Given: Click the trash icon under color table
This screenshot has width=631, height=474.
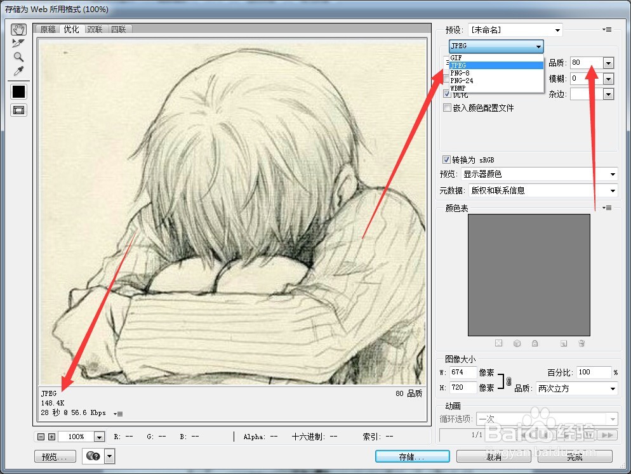Looking at the screenshot, I should (x=581, y=343).
